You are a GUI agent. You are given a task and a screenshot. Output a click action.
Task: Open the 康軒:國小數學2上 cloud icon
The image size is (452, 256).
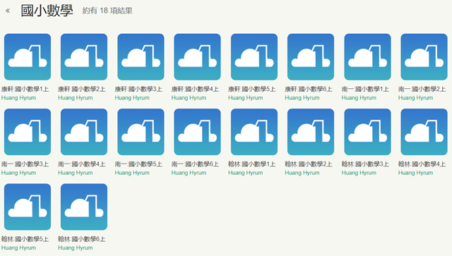[84, 56]
